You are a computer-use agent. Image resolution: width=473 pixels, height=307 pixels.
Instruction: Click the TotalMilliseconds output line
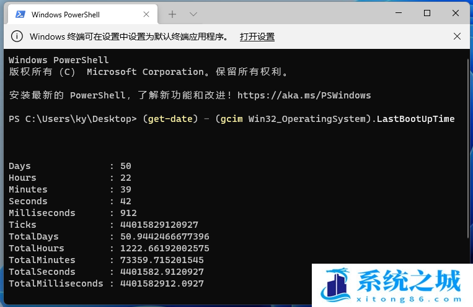click(105, 283)
